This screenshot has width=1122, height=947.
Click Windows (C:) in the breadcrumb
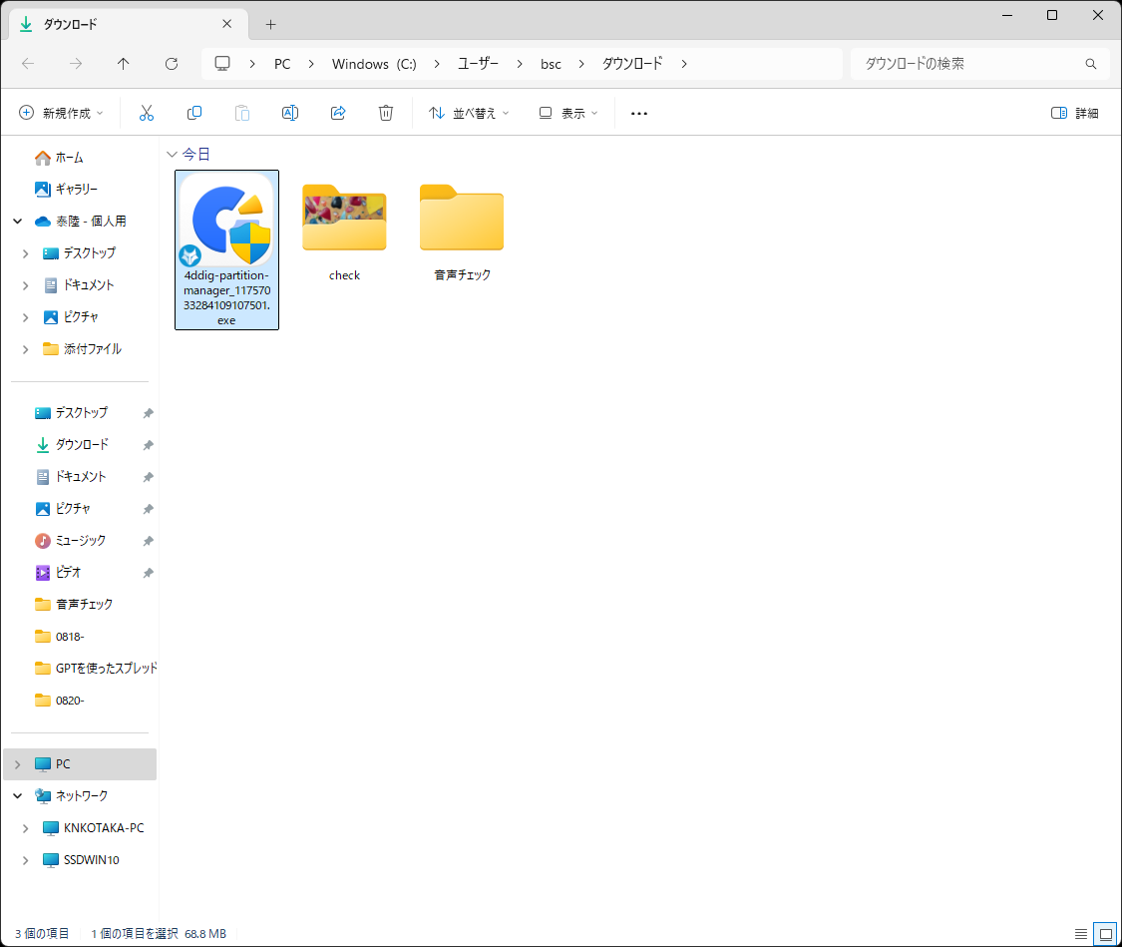(x=374, y=64)
